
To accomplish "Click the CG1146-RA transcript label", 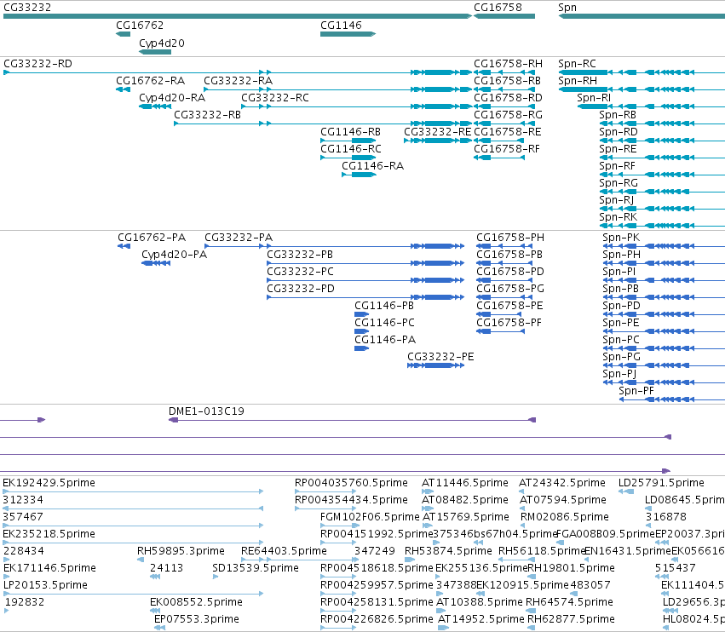I will click(x=372, y=166).
